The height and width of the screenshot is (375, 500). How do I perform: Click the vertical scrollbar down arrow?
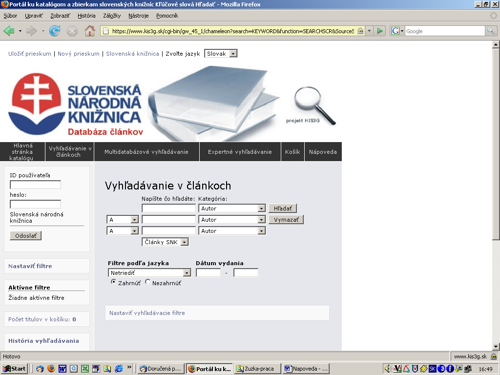tap(496, 346)
